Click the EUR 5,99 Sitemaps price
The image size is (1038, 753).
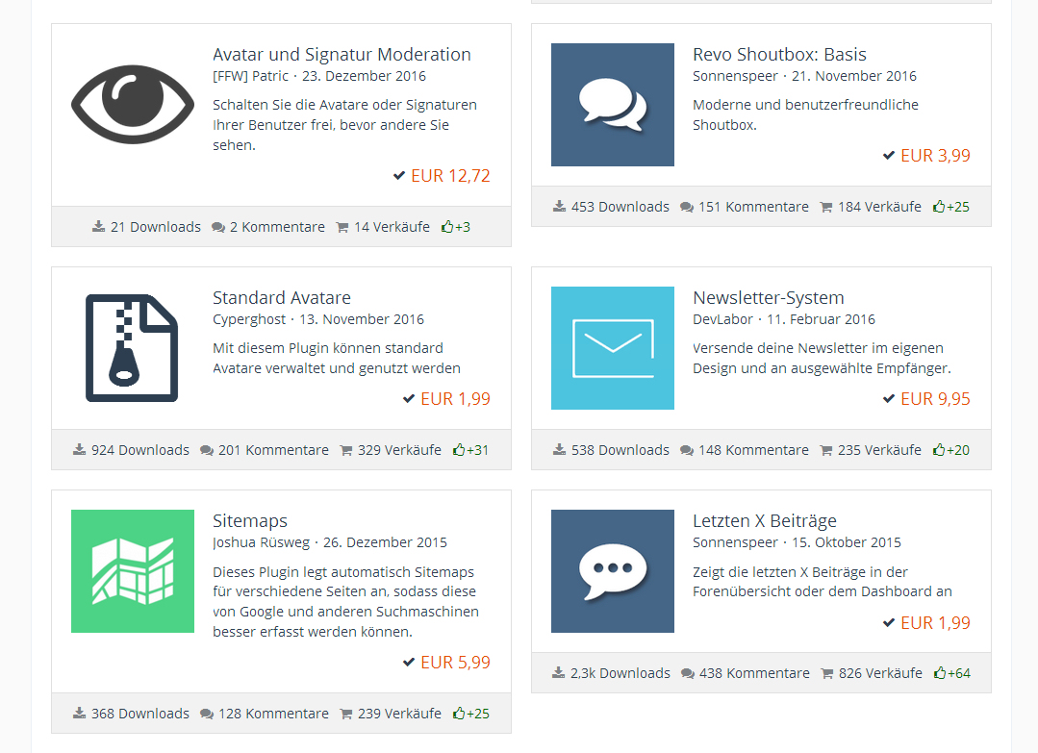pyautogui.click(x=455, y=663)
